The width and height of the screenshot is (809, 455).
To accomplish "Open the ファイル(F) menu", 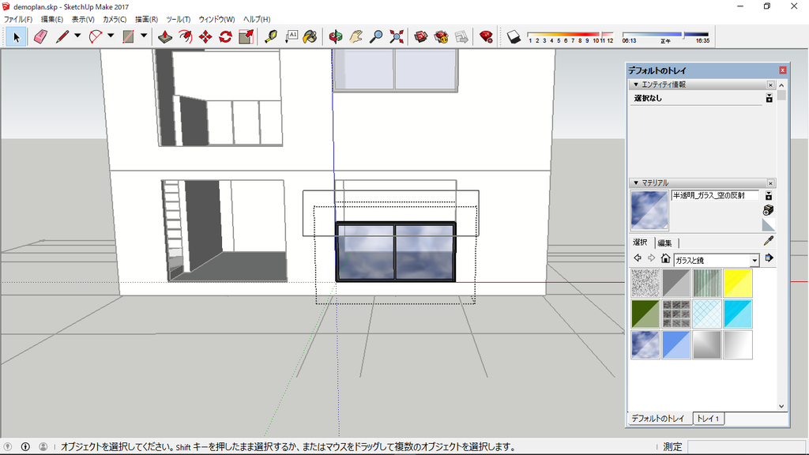I will tap(18, 19).
